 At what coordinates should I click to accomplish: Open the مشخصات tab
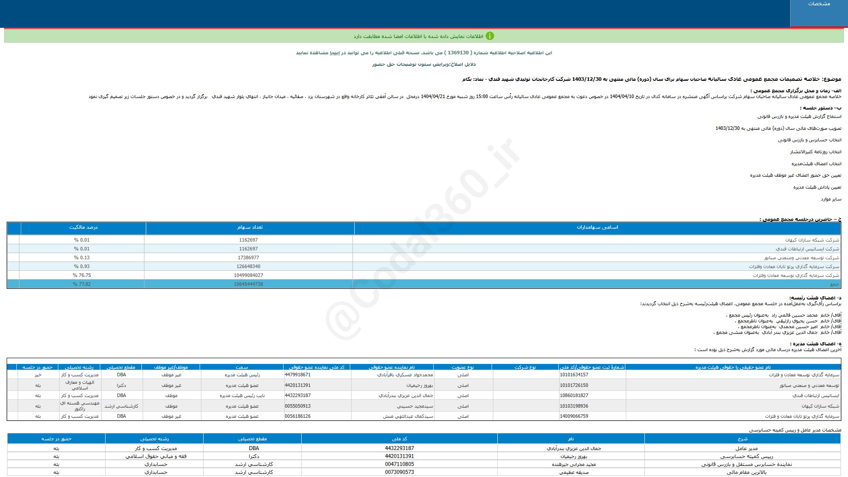coord(819,13)
